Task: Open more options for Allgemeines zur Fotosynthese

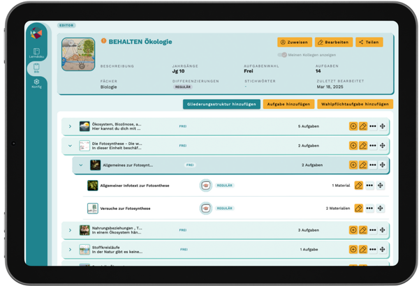Action: 373,165
